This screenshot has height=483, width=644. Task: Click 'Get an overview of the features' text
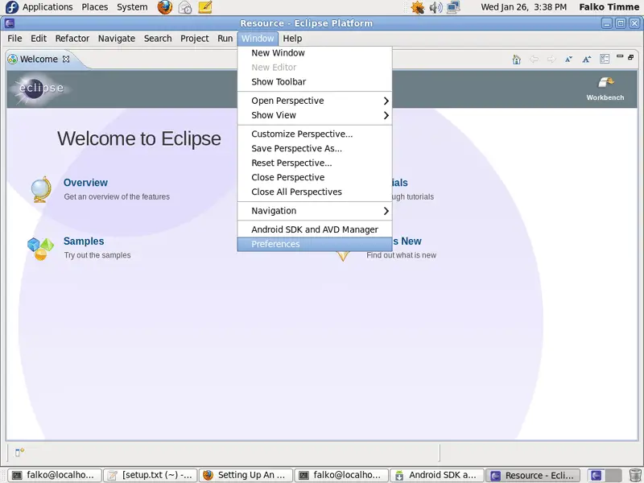[117, 196]
